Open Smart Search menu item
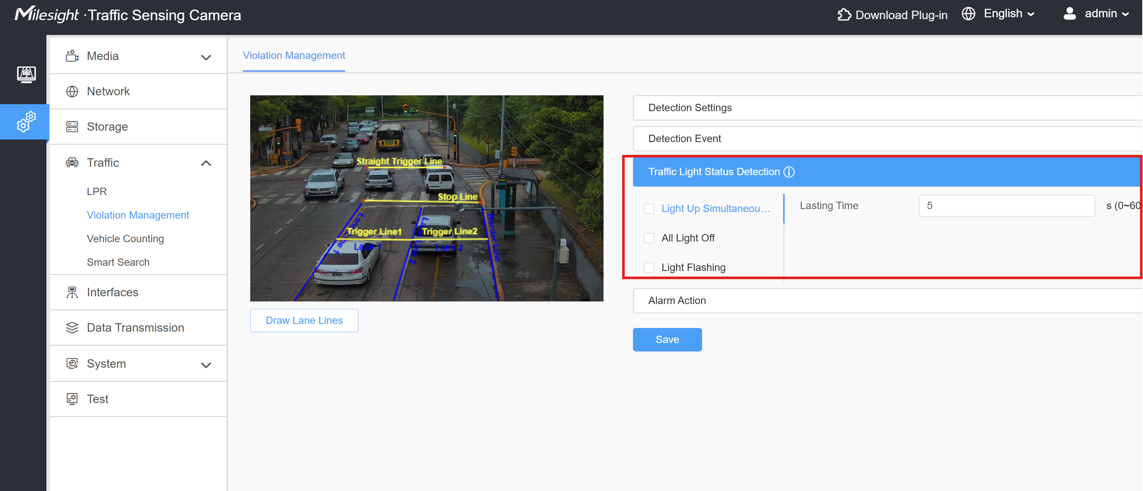Screen dimensions: 1143x491 (x=118, y=262)
